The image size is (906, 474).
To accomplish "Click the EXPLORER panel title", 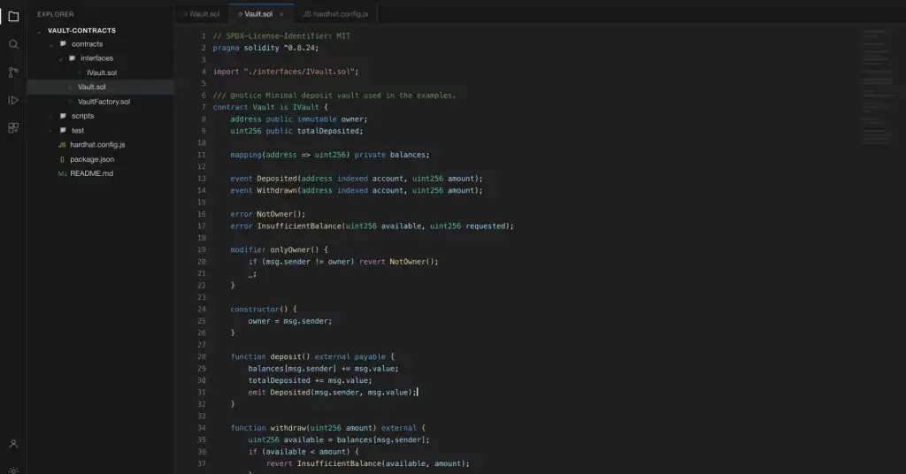I will pos(56,14).
